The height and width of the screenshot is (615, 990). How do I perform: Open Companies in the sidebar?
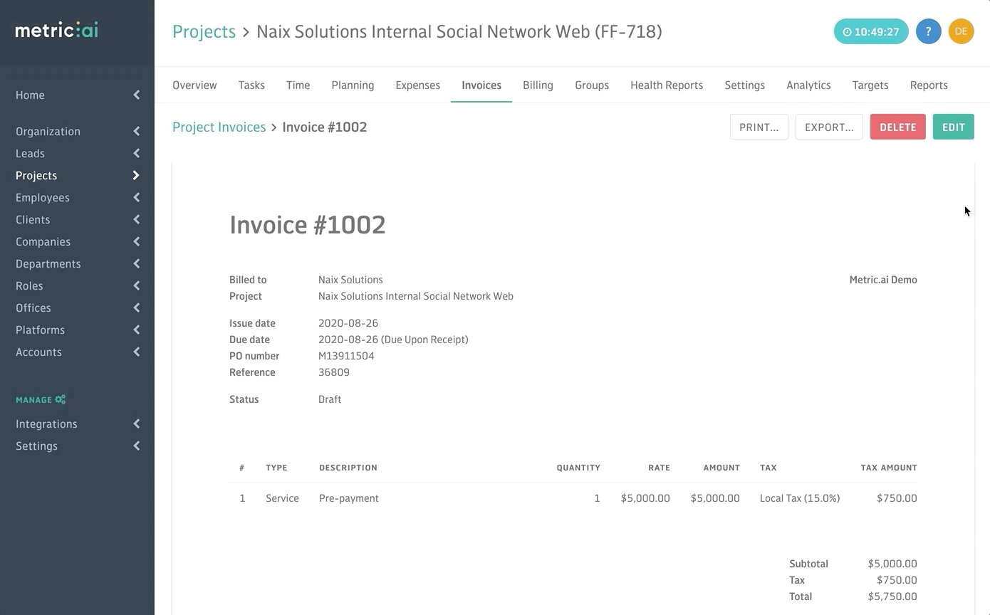point(43,241)
